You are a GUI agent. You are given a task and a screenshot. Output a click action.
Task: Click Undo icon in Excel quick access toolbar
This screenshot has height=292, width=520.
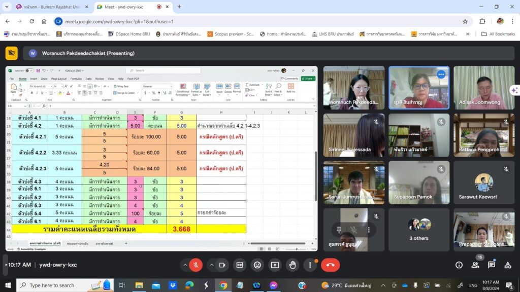coord(44,70)
